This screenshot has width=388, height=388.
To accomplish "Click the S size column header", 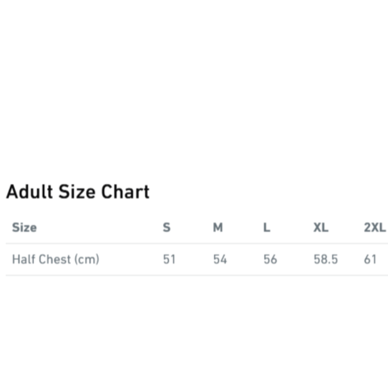I will (x=166, y=227).
